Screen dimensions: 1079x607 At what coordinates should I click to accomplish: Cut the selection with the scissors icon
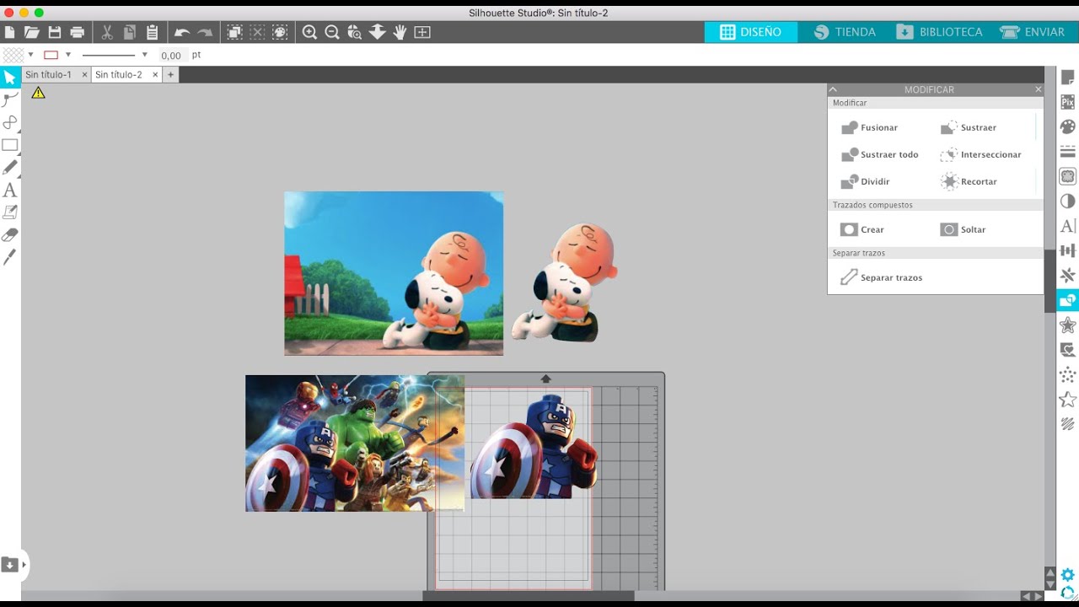107,32
